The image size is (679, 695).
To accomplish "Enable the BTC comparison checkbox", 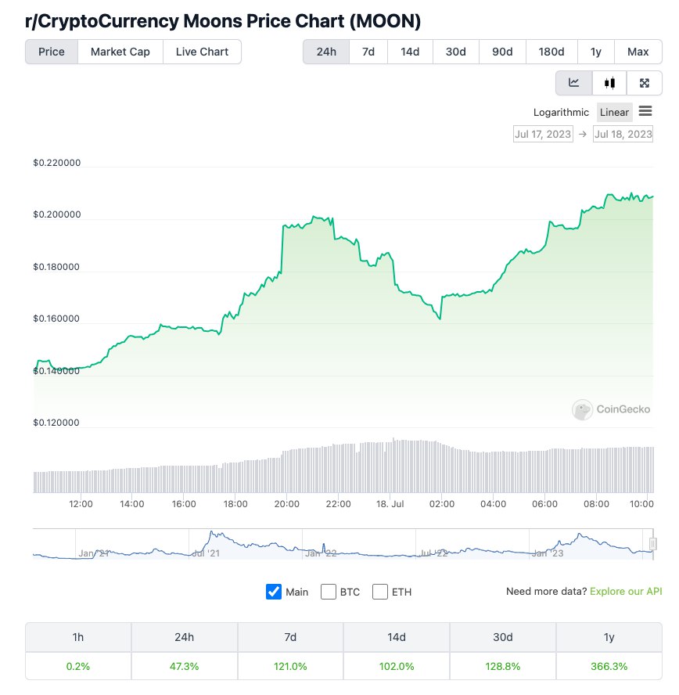I will click(x=329, y=592).
